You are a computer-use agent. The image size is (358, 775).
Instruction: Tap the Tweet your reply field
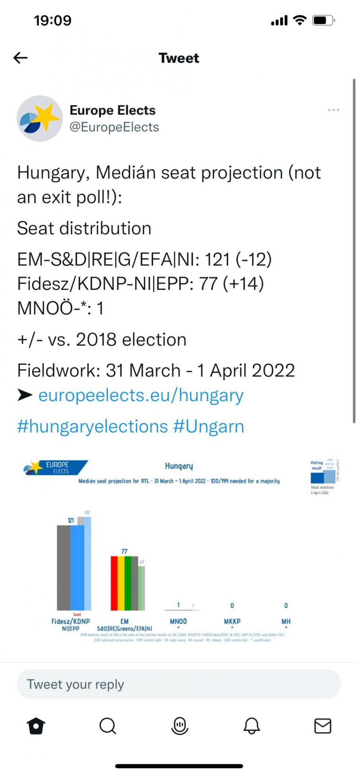click(179, 684)
